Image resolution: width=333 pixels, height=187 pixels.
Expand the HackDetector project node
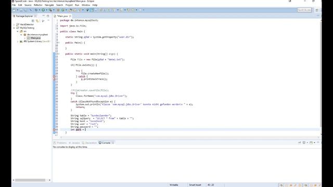(x=14, y=24)
